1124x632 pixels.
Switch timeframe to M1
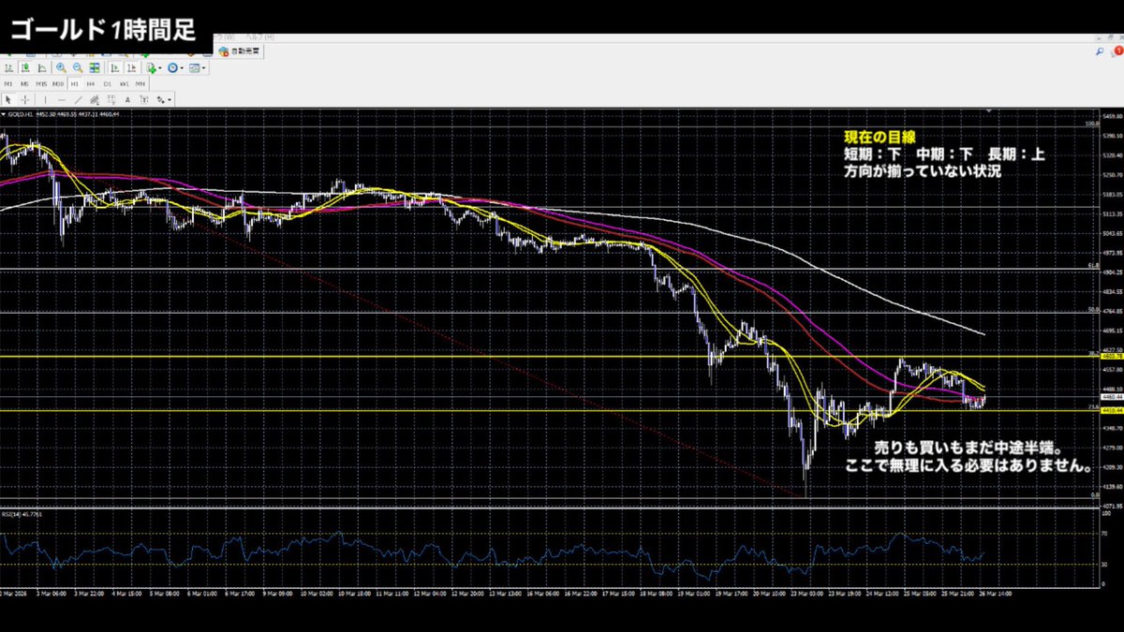(8, 83)
